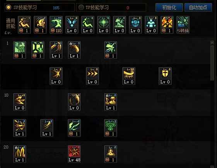The height and width of the screenshot is (168, 217).
Task: Click the Lv 110 green dash skill
Action: 56,25
